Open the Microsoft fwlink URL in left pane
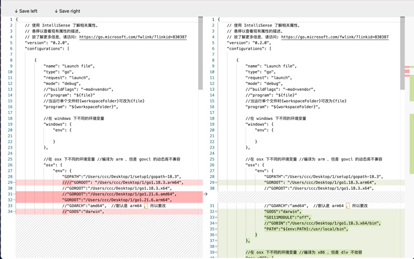This screenshot has height=259, width=414. 133,37
